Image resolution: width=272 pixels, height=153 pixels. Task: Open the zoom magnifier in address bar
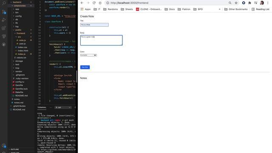pyautogui.click(x=230, y=3)
